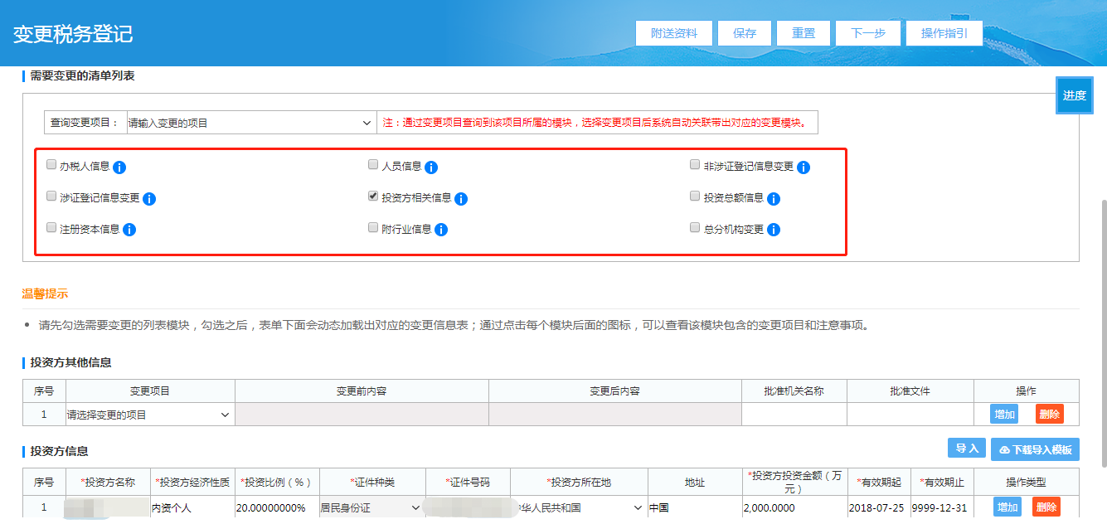View info icon for 投资总额信息
This screenshot has height=524, width=1107.
[x=774, y=199]
